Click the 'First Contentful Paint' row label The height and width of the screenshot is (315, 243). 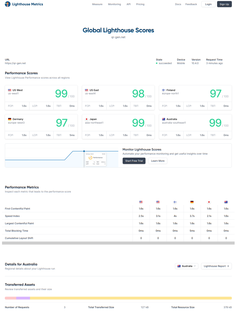(18, 209)
